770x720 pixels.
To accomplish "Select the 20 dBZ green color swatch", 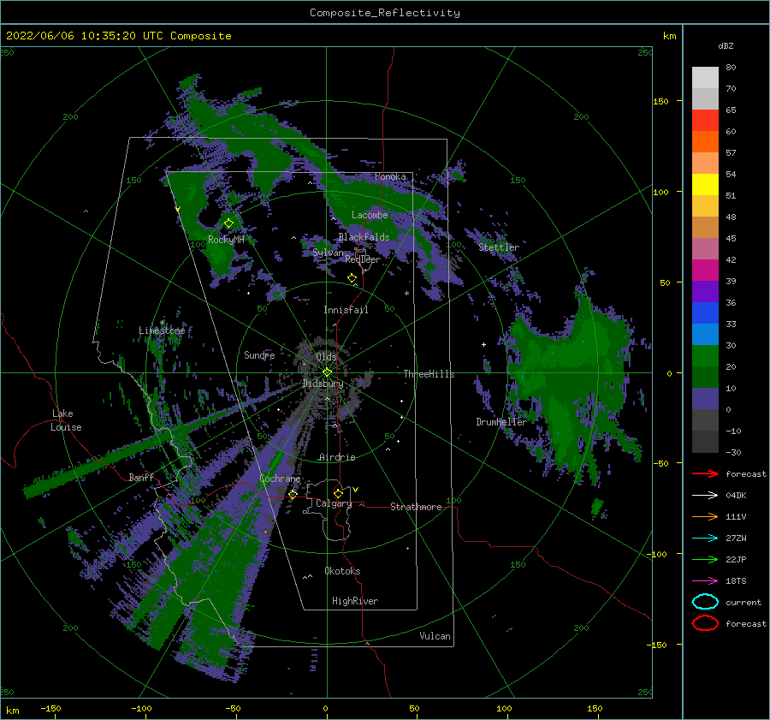I will click(705, 377).
